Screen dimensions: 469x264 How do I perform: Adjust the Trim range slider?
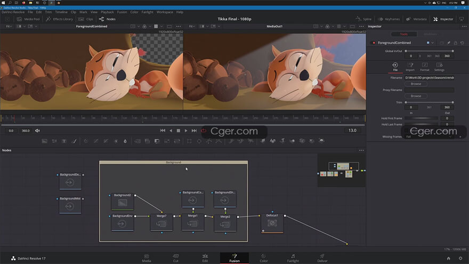coord(429,102)
